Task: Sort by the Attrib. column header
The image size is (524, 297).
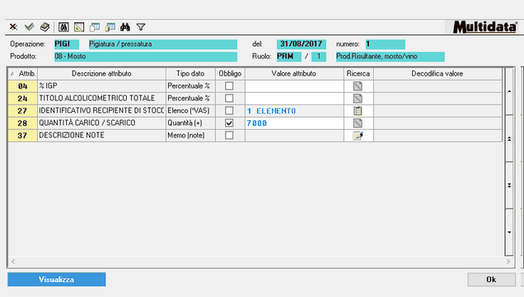Action: (x=23, y=74)
